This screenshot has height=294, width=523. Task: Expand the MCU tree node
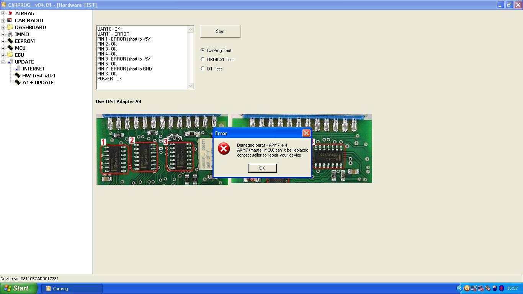(x=3, y=48)
